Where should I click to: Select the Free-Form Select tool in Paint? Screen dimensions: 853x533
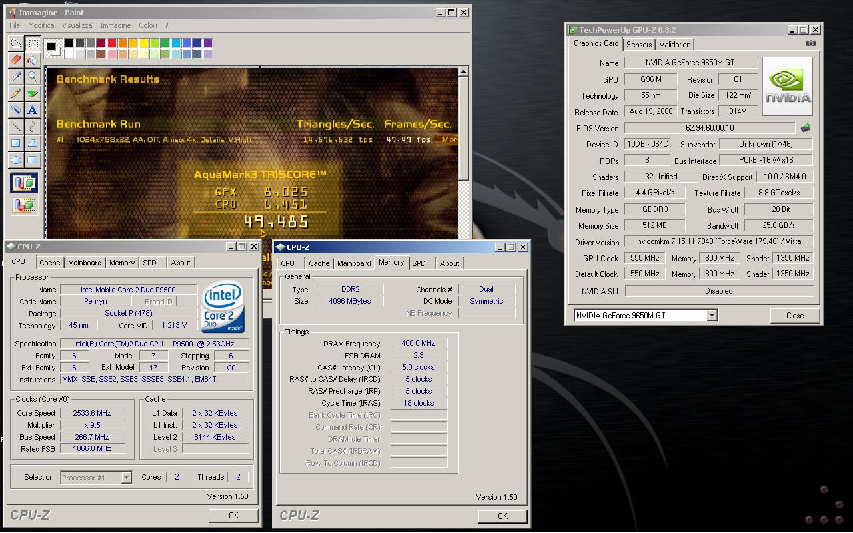click(x=16, y=44)
